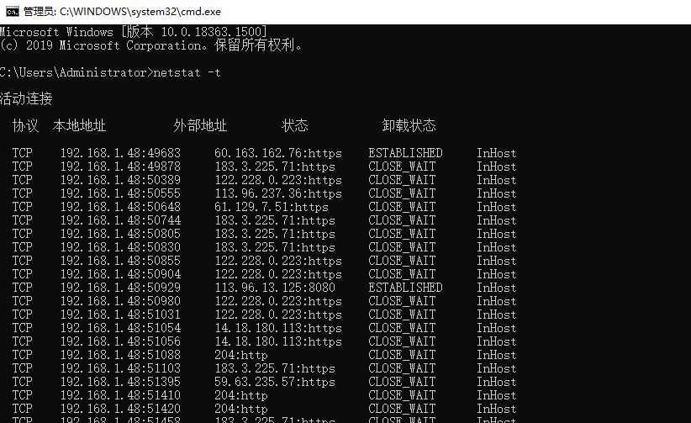Click CLOSE_WAIT in the port 50805 row
The height and width of the screenshot is (423, 691).
coord(402,234)
